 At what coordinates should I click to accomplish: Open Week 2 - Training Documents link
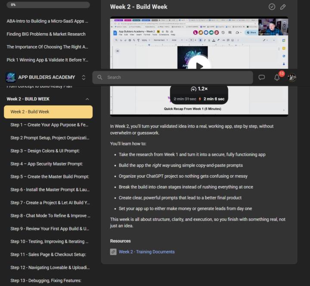point(146,252)
